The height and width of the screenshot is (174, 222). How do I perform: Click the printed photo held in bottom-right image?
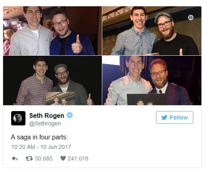147,99
